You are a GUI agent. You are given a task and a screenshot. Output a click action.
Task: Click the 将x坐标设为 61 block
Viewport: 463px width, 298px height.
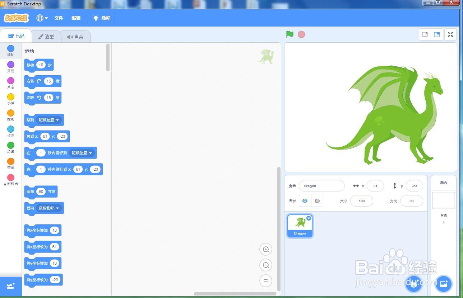[x=43, y=247]
